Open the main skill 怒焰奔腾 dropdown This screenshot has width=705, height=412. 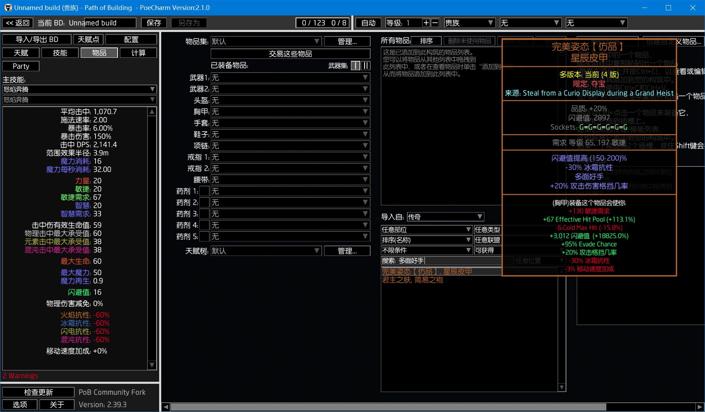click(80, 89)
